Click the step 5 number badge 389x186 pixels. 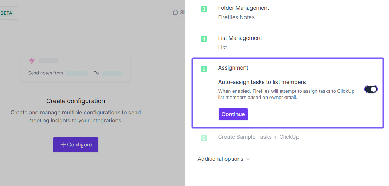click(x=204, y=69)
